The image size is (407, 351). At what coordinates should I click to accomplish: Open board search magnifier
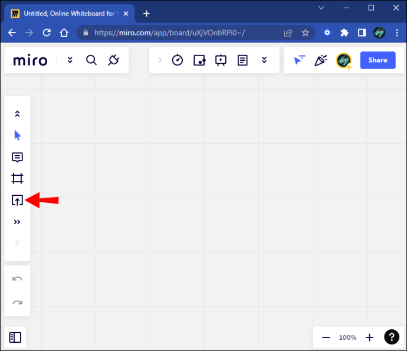tap(91, 60)
